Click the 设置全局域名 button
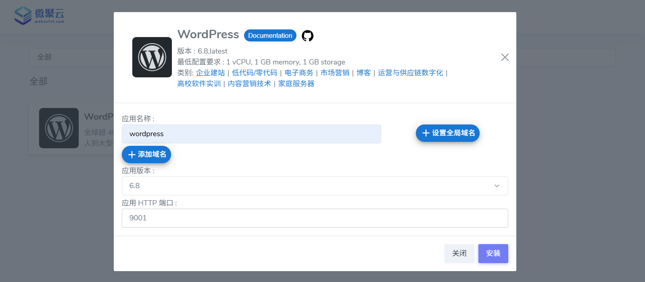 [x=448, y=133]
